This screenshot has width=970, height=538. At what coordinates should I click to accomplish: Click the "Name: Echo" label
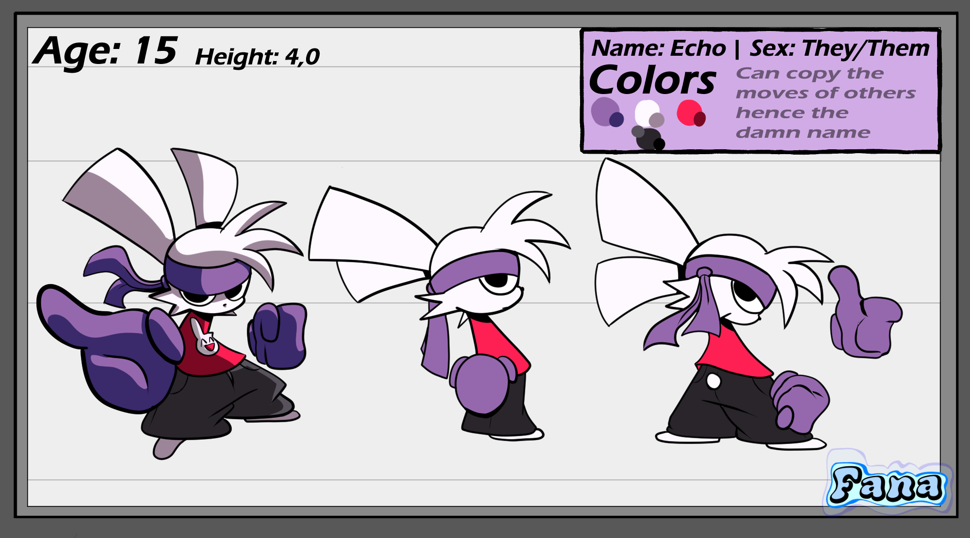click(x=659, y=48)
